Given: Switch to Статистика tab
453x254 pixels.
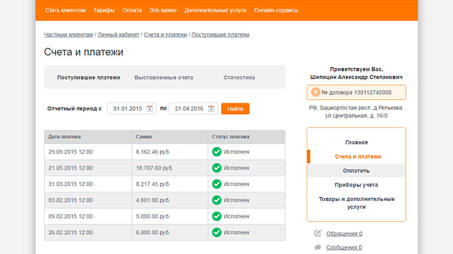Looking at the screenshot, I should (240, 78).
